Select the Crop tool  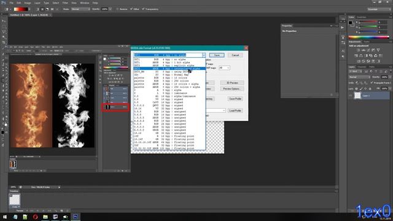tap(4, 42)
